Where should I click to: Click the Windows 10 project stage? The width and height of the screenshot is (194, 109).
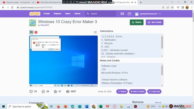pos(63,61)
